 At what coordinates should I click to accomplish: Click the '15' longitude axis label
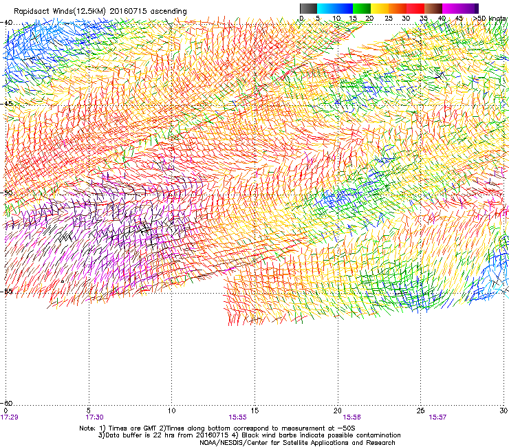coord(254,411)
